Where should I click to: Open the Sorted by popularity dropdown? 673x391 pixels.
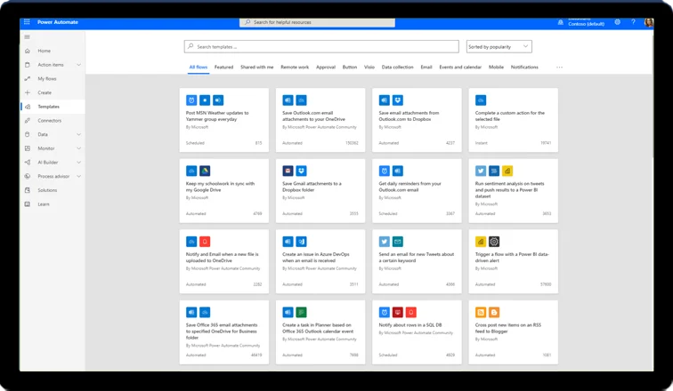[x=499, y=46]
